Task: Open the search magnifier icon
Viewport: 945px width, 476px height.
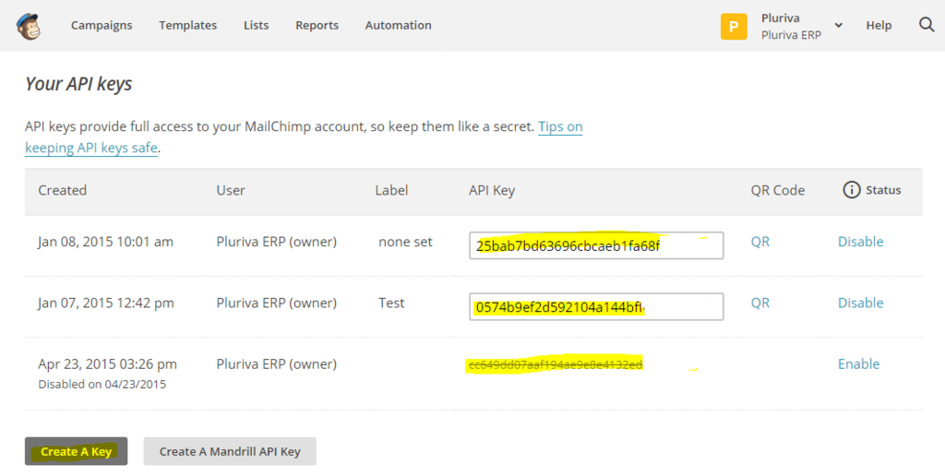Action: [927, 25]
